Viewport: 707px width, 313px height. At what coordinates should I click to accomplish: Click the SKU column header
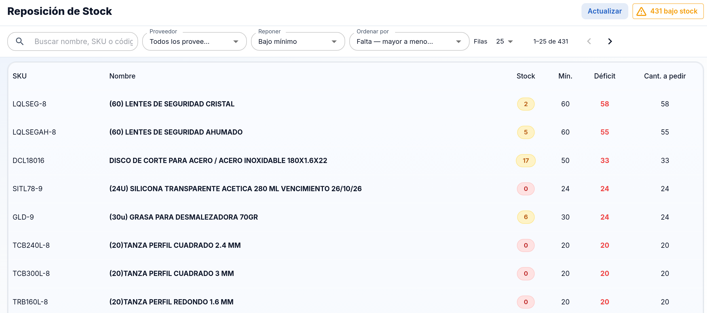click(x=20, y=76)
